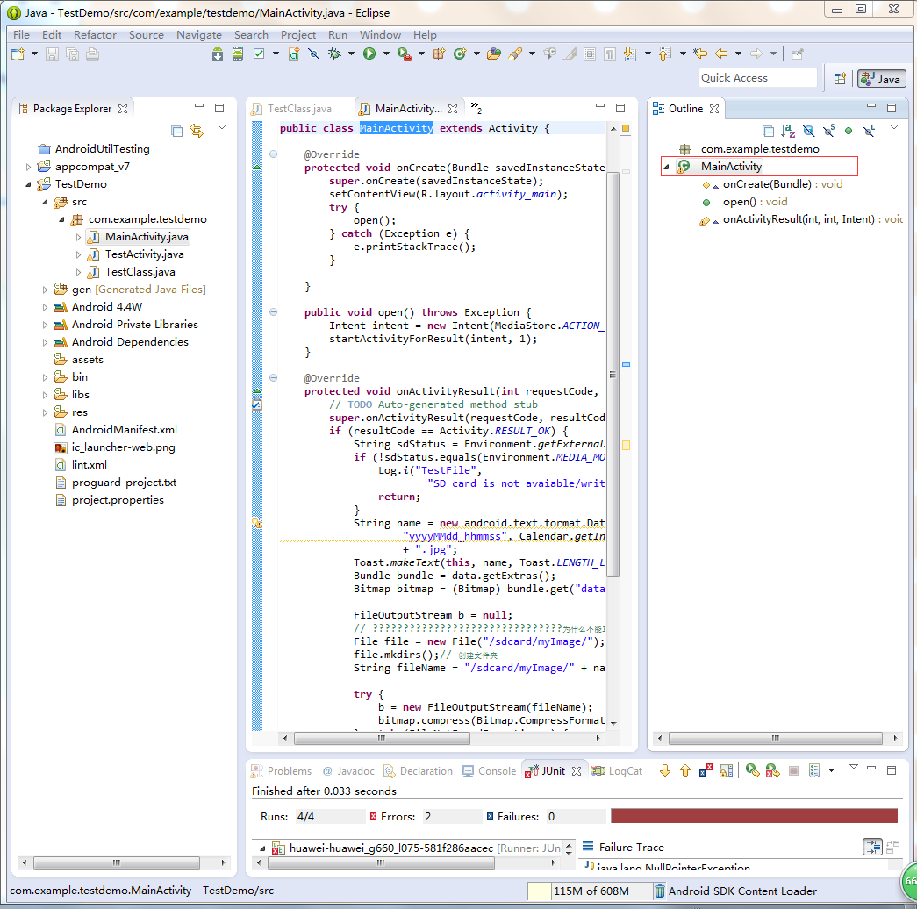Run garbage collector trash icon
917x909 pixels.
[x=659, y=891]
